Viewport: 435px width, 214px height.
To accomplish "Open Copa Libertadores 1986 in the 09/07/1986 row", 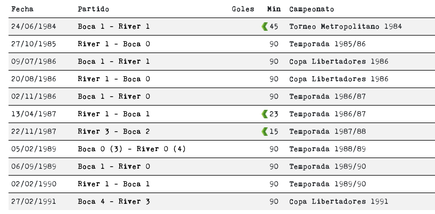I will point(339,62).
